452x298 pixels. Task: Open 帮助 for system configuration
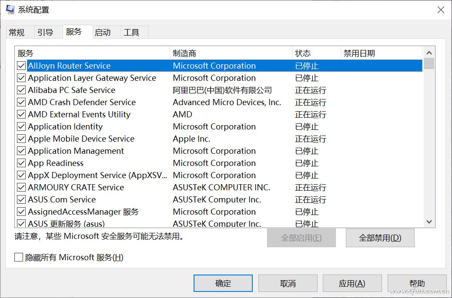pos(416,283)
